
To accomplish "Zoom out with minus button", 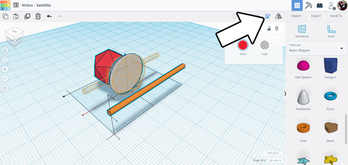I will pyautogui.click(x=5, y=79).
